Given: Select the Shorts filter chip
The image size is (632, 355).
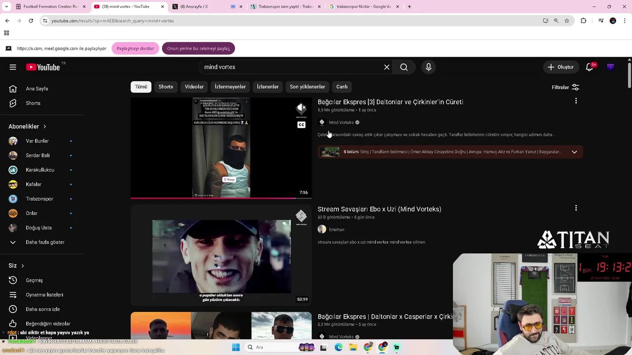Looking at the screenshot, I should coord(166,87).
